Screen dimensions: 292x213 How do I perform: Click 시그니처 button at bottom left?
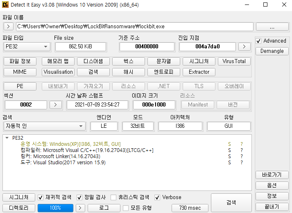19,197
